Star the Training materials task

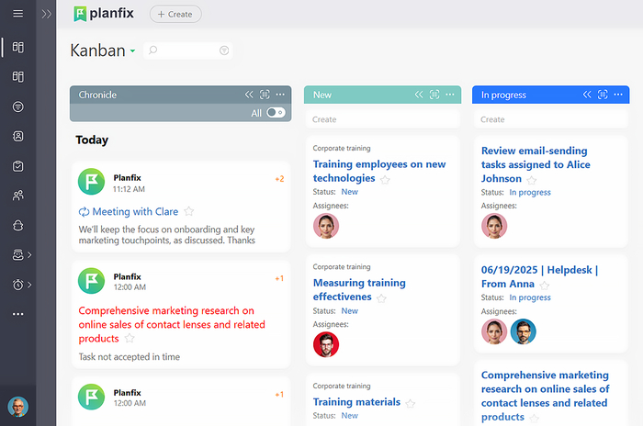pyautogui.click(x=411, y=403)
